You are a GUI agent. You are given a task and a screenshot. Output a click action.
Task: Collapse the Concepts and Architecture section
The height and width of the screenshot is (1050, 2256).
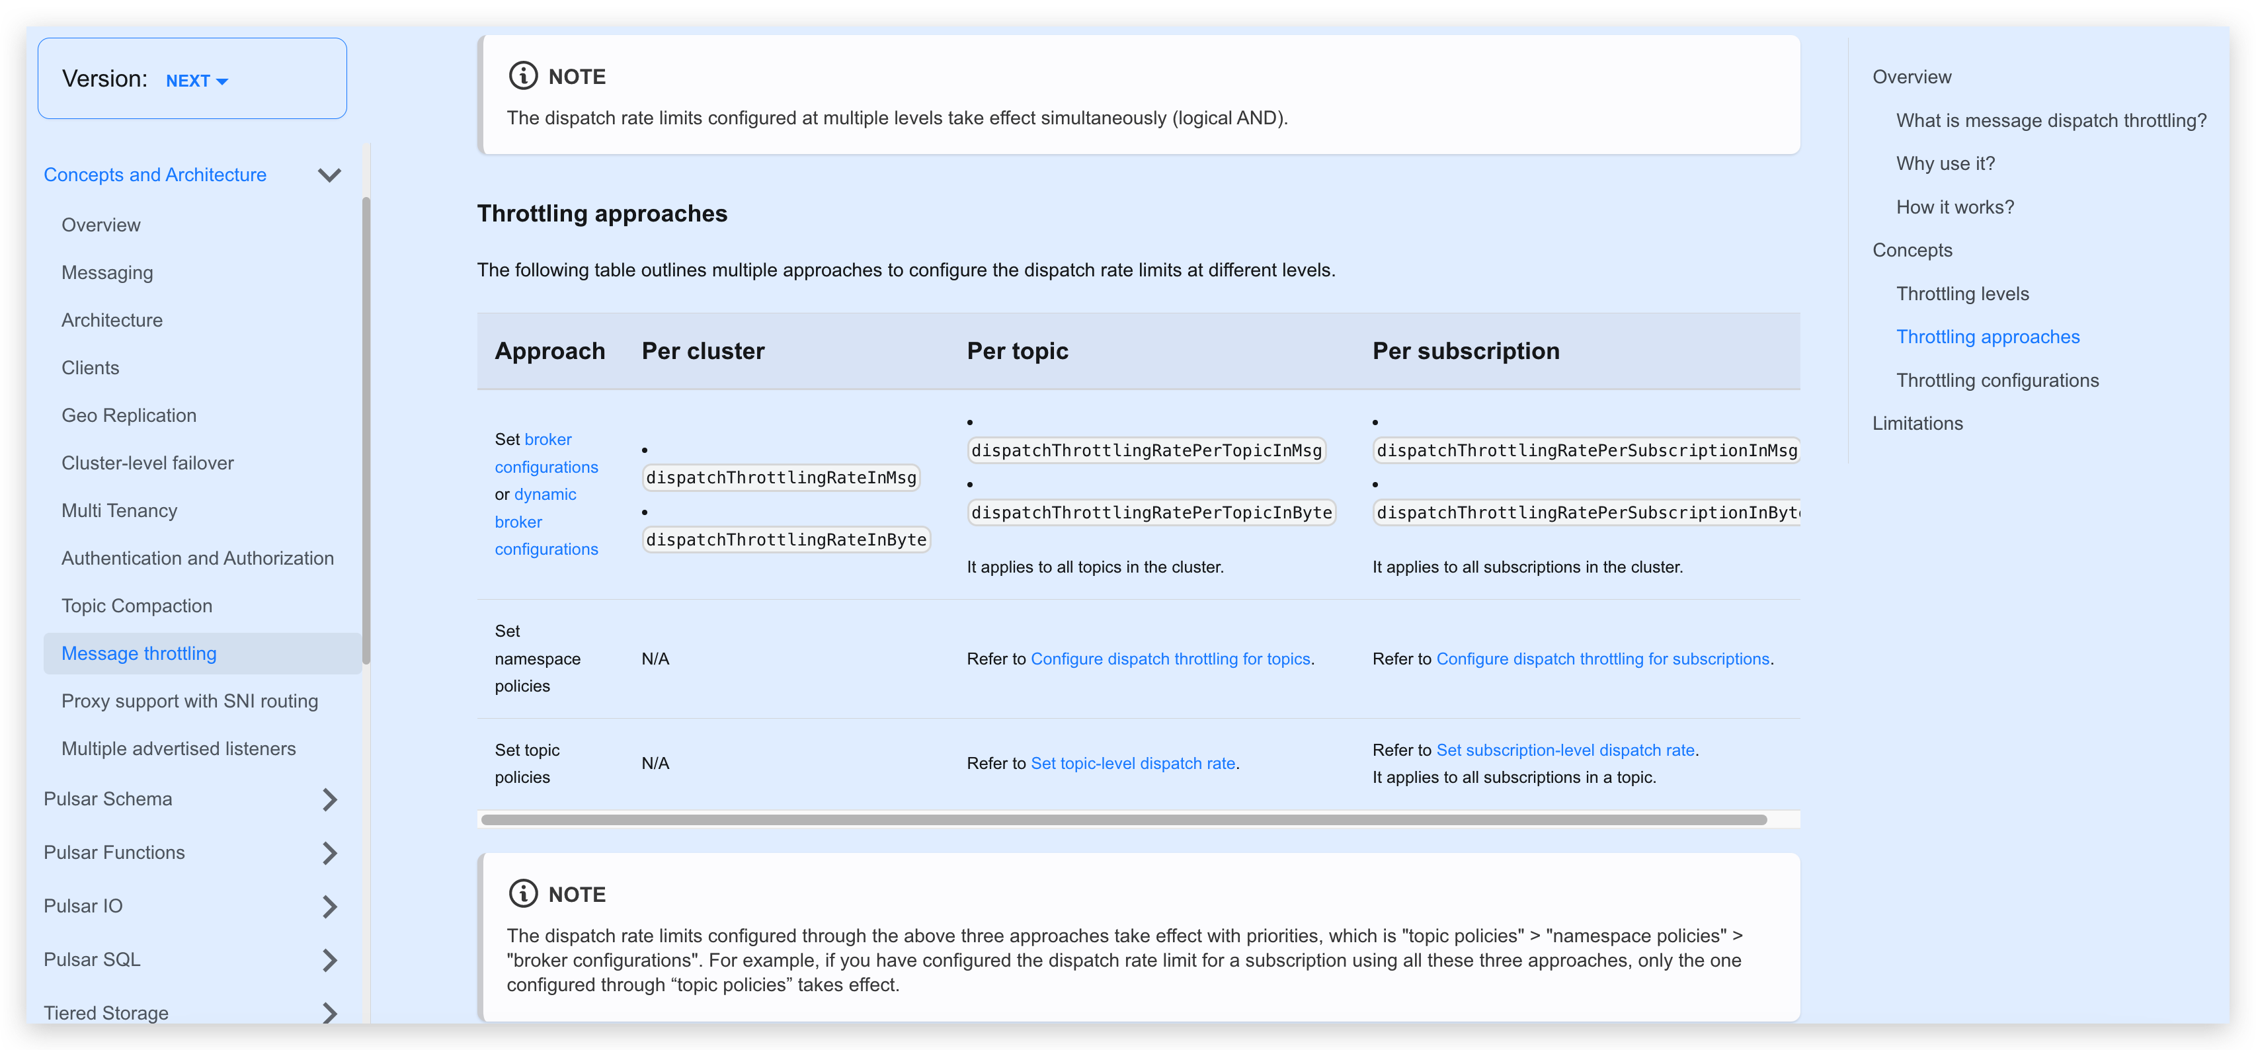pyautogui.click(x=329, y=175)
